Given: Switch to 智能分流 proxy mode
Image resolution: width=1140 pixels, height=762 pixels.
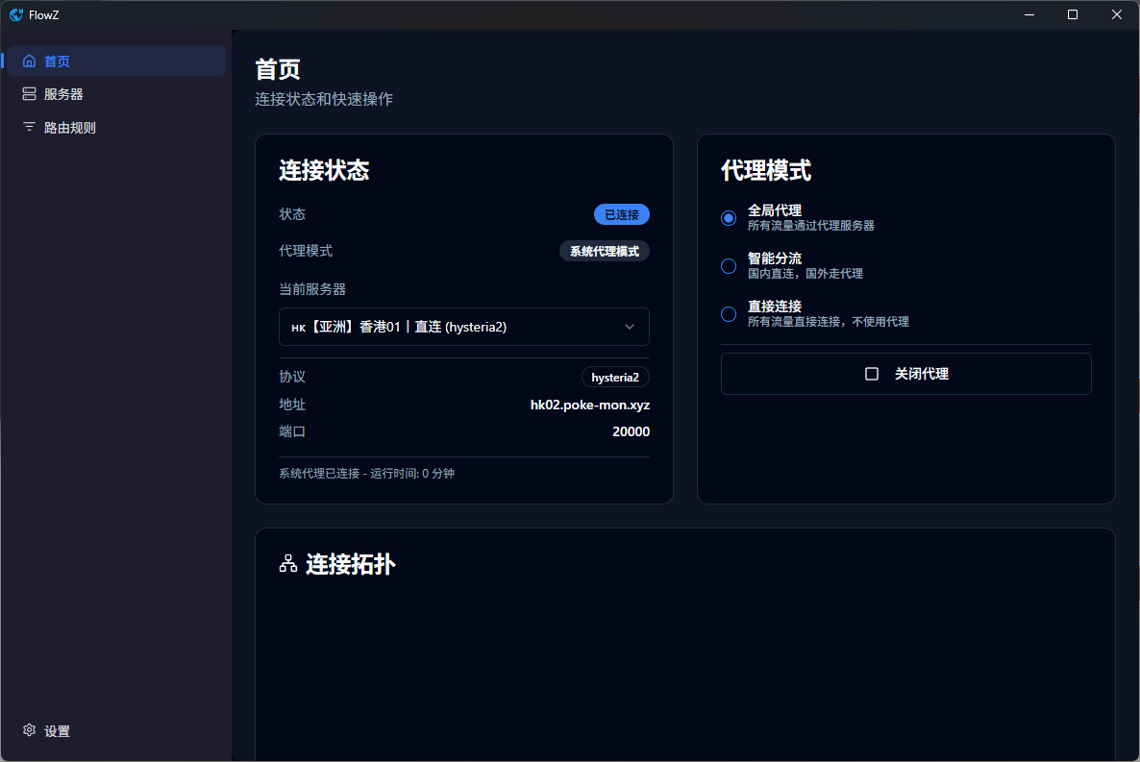Looking at the screenshot, I should coord(728,266).
